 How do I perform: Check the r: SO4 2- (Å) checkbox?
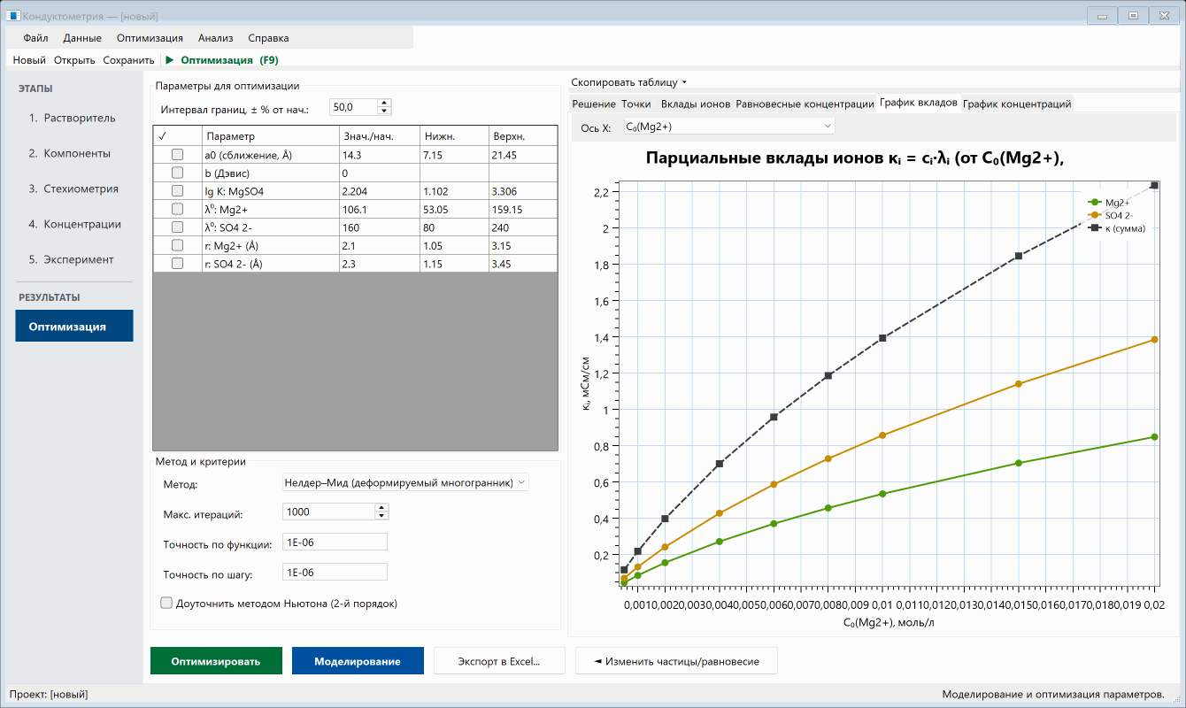(x=177, y=264)
